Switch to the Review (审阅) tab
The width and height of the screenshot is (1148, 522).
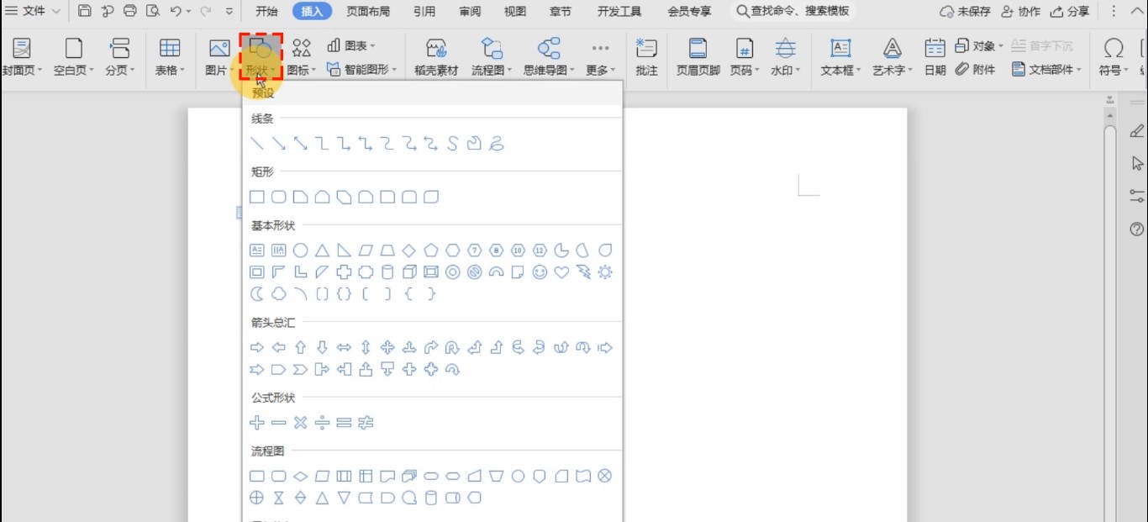coord(470,11)
